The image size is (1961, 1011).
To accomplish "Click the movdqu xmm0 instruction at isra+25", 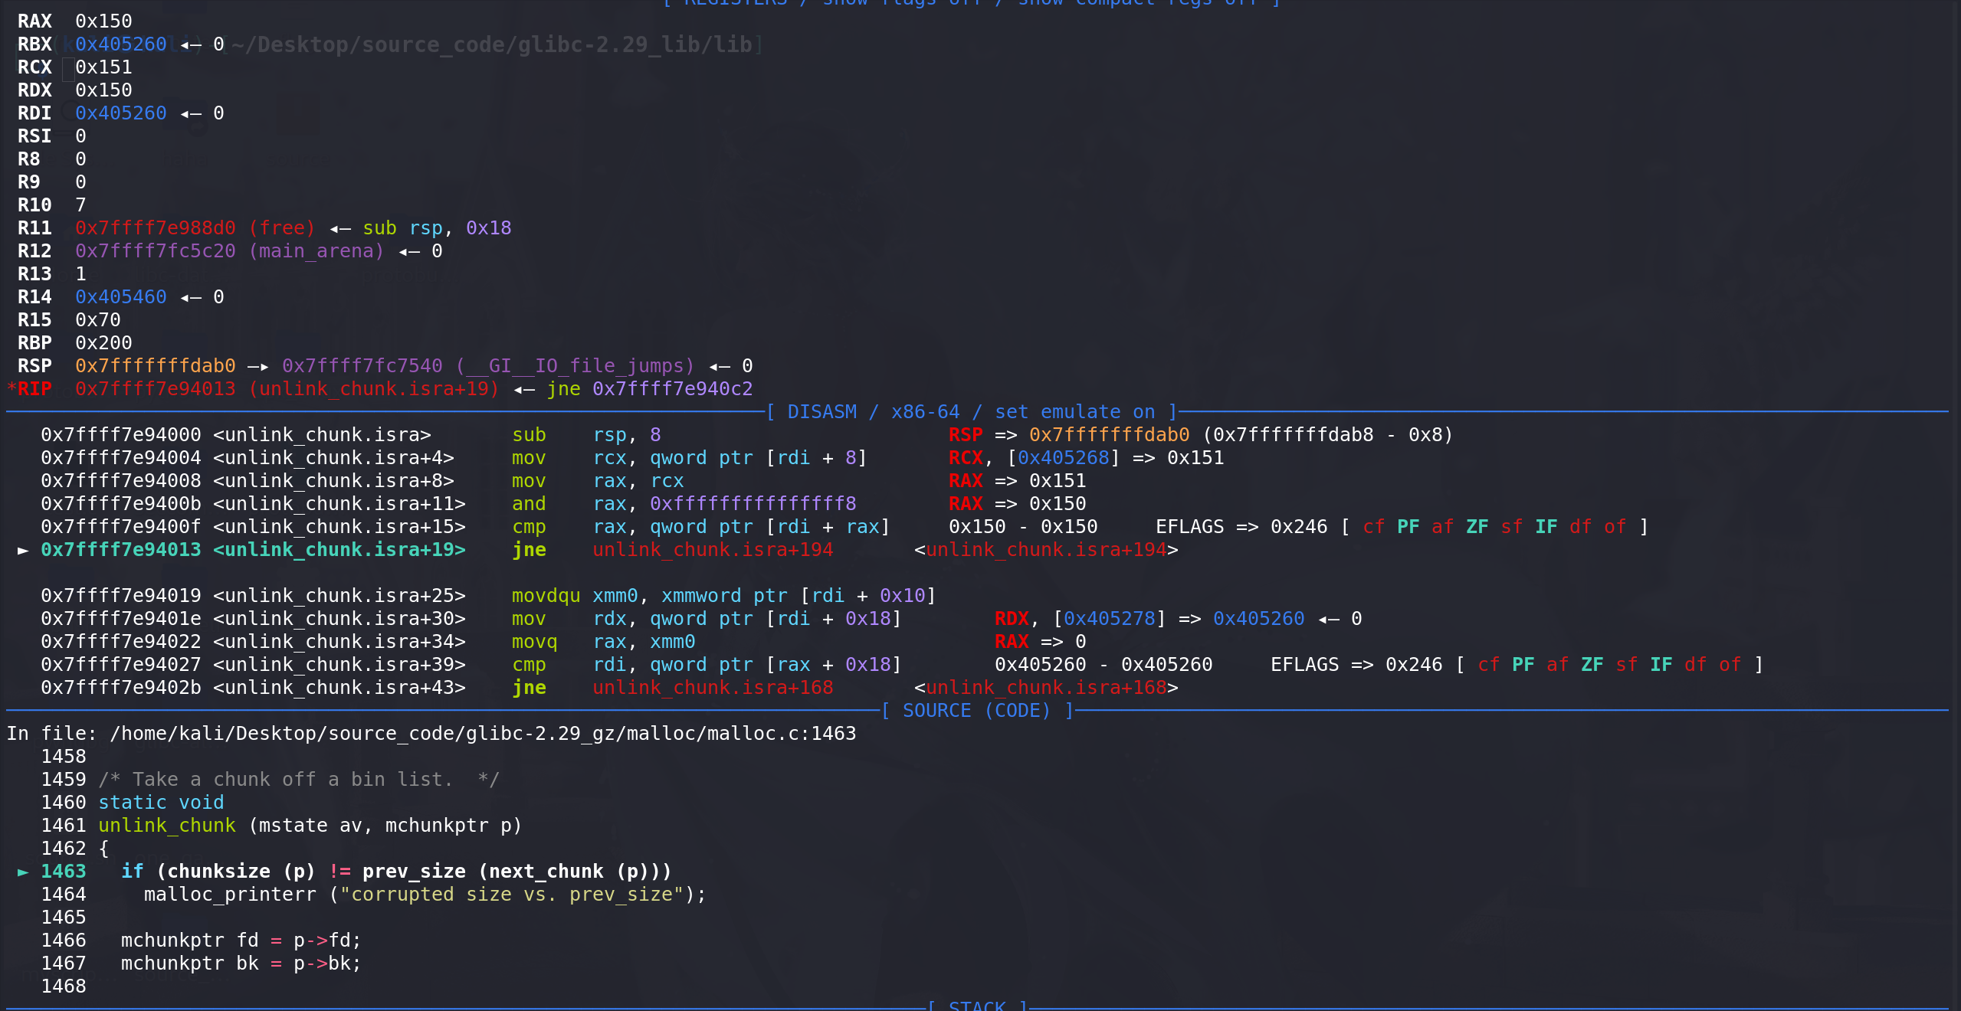I will coord(724,596).
